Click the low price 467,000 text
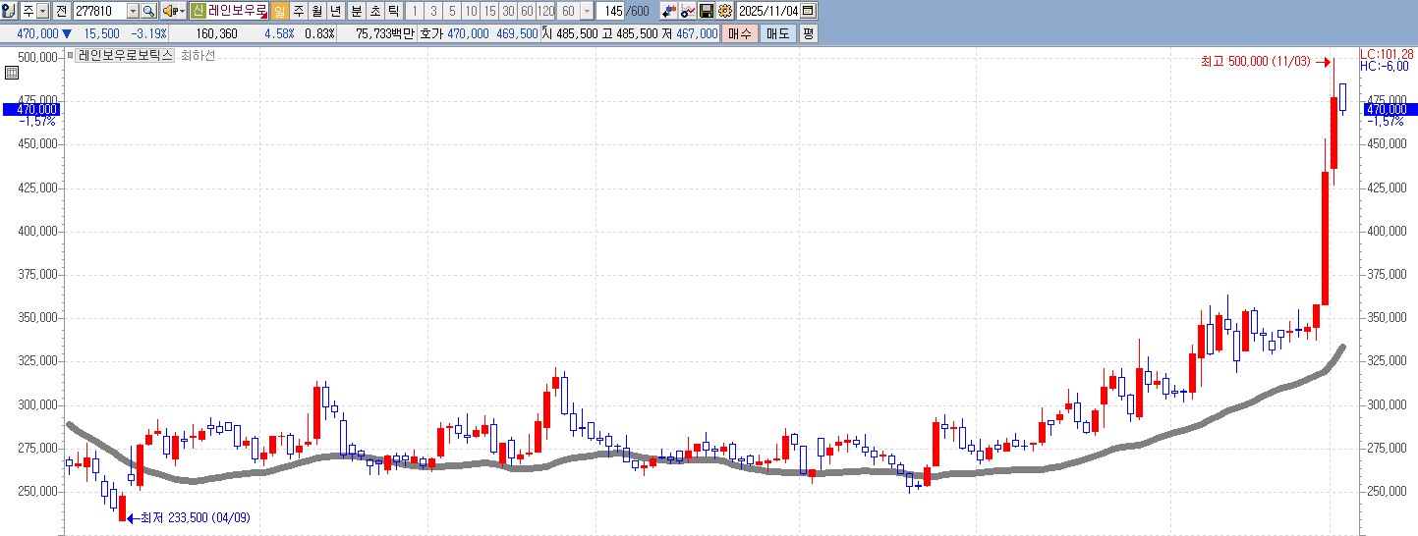 tap(697, 33)
